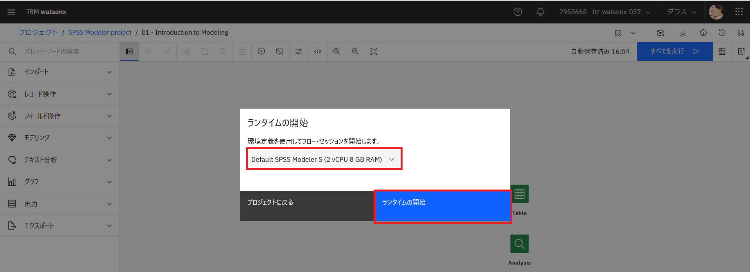Viewport: 750px width, 272px height.
Task: Expand the レコード操作 palette category
Action: (60, 94)
